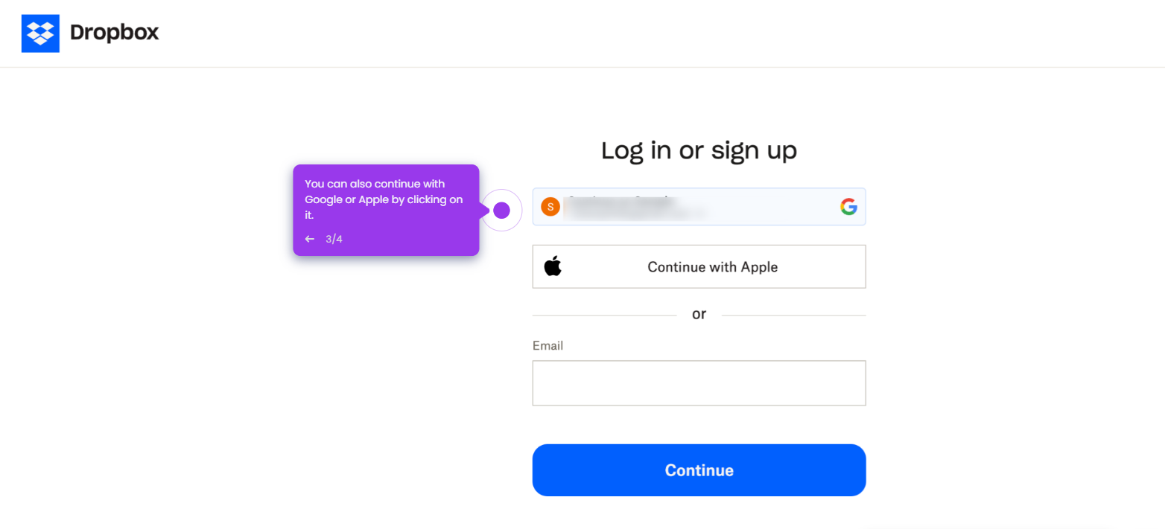Screen dimensions: 1165x529
Task: Click the tooltip text about Google or Apple
Action: tap(384, 199)
